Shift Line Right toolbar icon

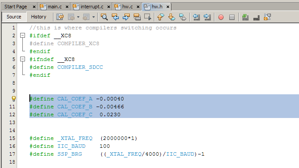tap(207, 17)
